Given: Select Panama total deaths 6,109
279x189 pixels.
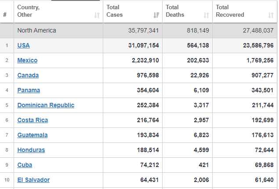Looking at the screenshot, I should (x=201, y=90).
